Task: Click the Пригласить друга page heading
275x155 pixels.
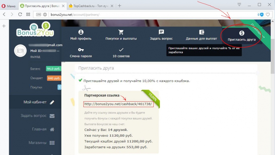Action: 96,68
